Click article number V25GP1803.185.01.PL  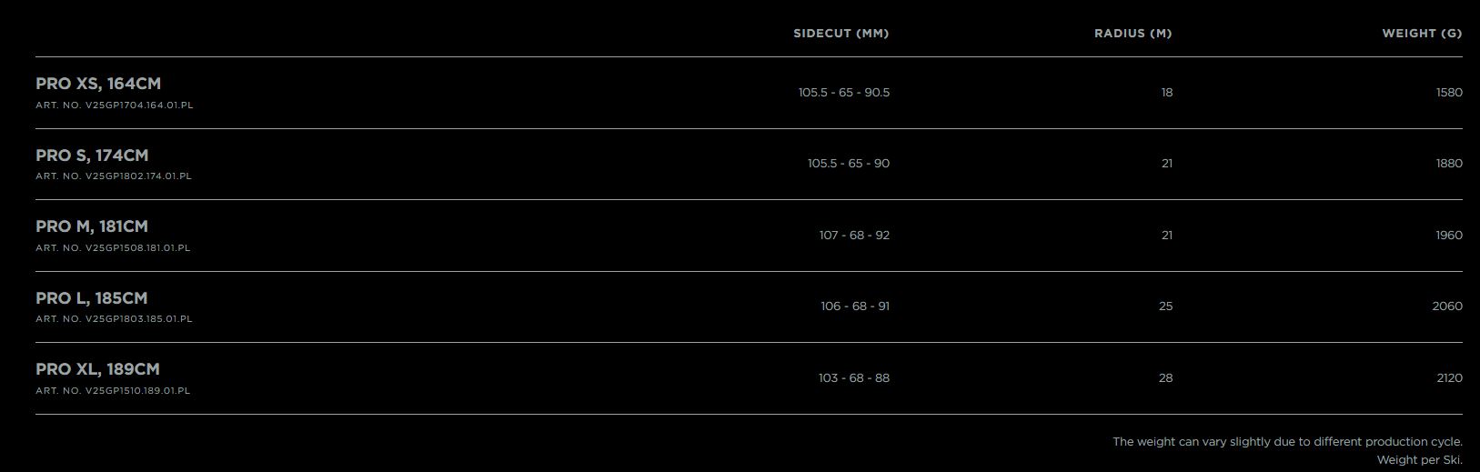[x=114, y=319]
